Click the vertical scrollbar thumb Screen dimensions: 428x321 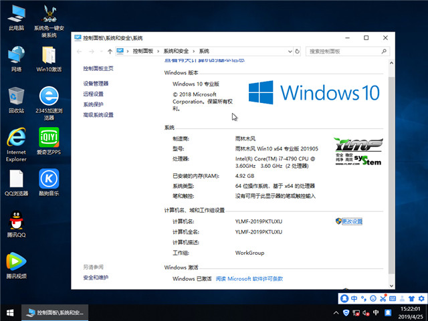tap(391, 175)
